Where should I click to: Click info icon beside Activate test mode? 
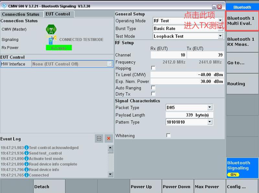pyautogui.click(x=27, y=158)
